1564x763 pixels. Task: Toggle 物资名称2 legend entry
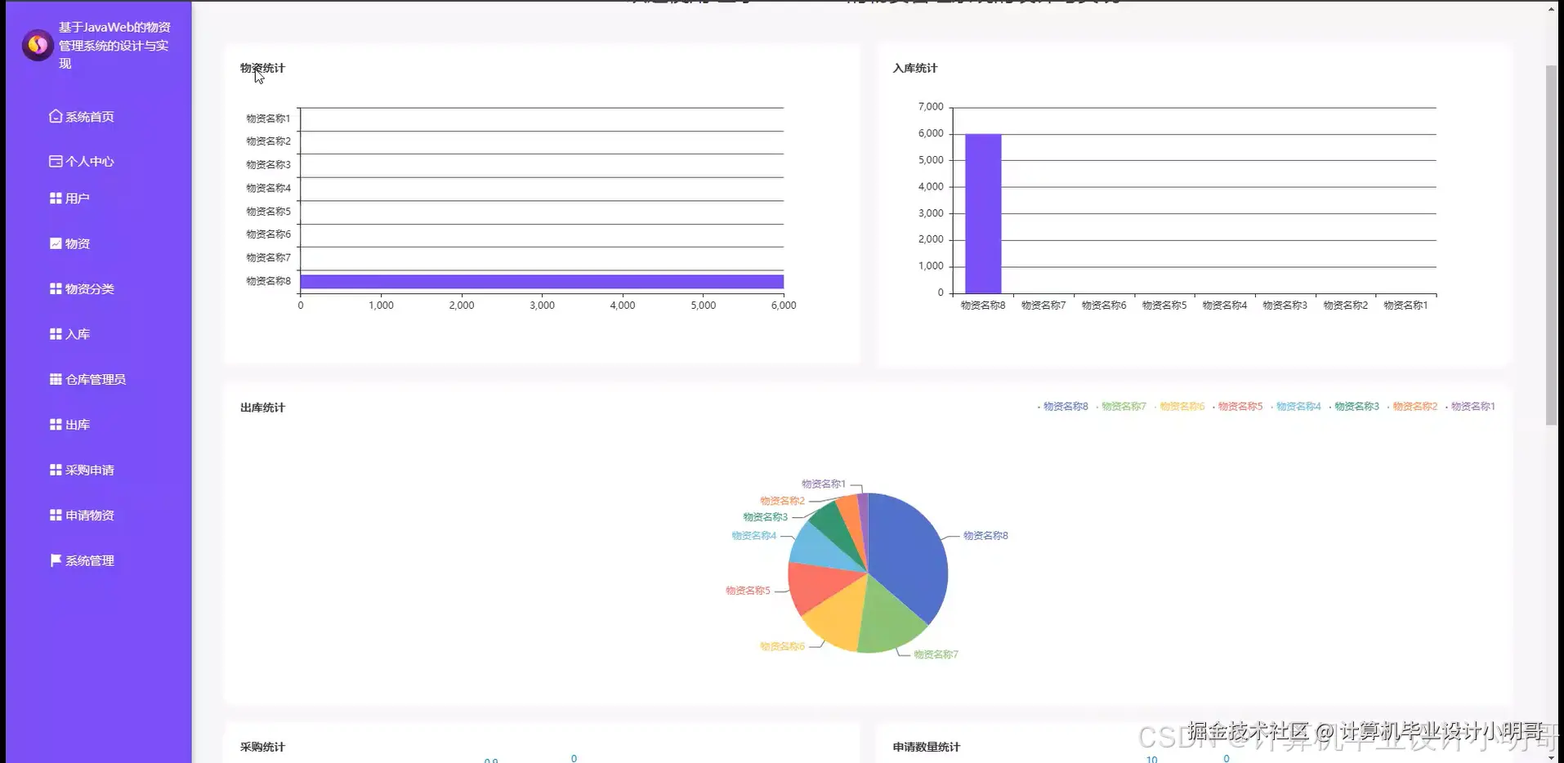coord(1412,406)
